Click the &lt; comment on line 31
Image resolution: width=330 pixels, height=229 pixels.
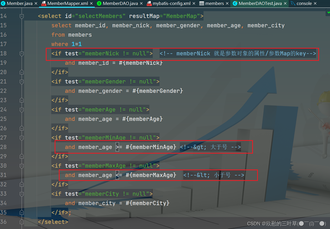(x=214, y=175)
